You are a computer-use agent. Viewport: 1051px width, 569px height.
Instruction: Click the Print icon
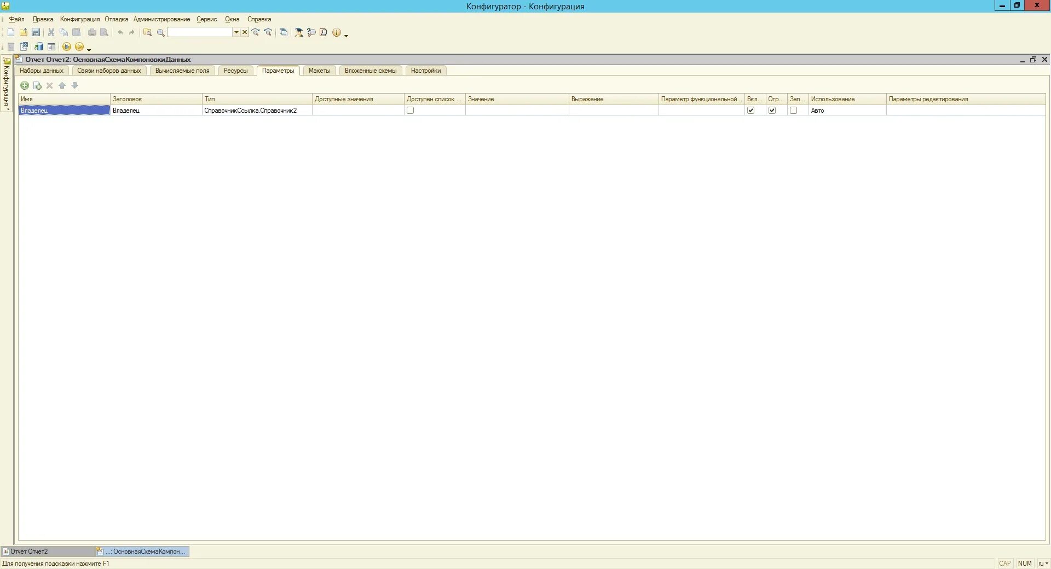coord(92,33)
